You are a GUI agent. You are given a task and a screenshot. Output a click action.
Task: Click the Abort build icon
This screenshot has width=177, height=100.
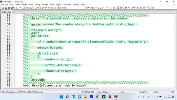(x=55, y=8)
